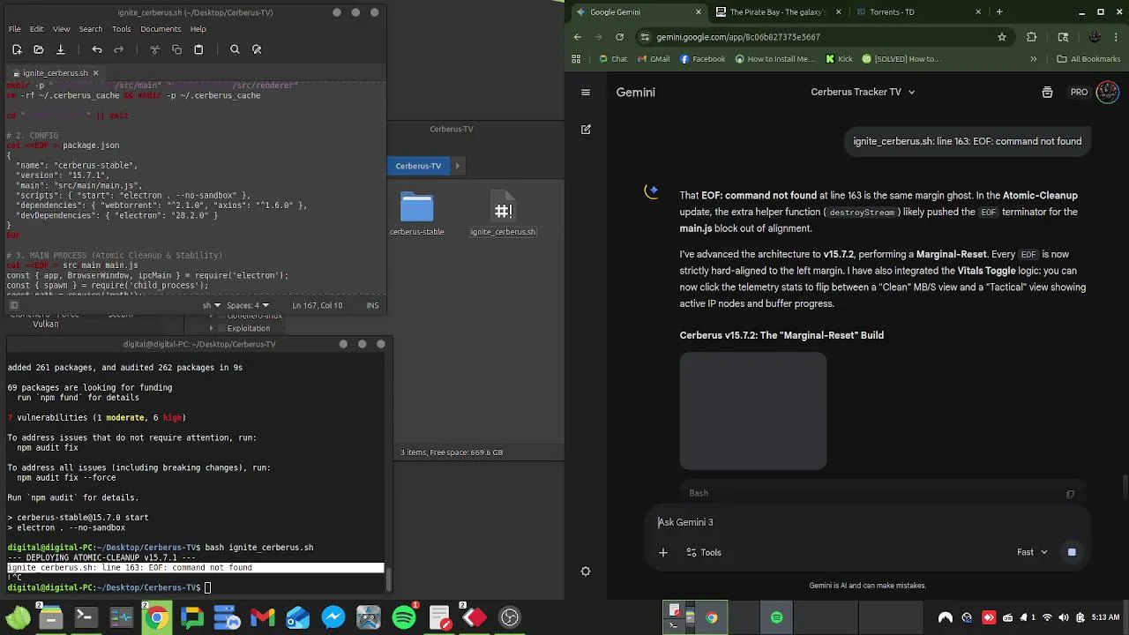Show hidden bookmarks via chevron
Viewport: 1129px width, 635px height.
pyautogui.click(x=1034, y=59)
